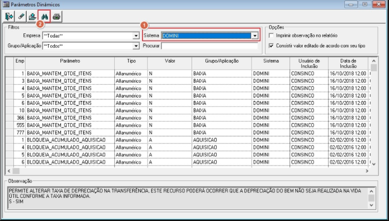Click the exit door toolbar icon
389x221 pixels.
tap(9, 16)
